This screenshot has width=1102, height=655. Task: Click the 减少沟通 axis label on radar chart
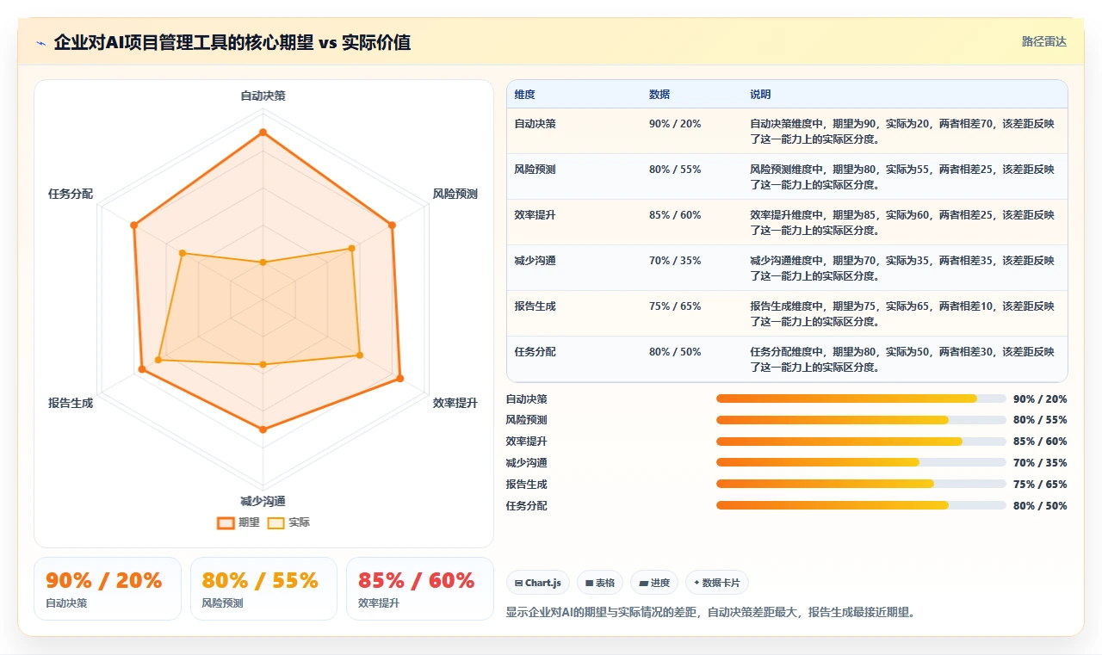click(263, 501)
